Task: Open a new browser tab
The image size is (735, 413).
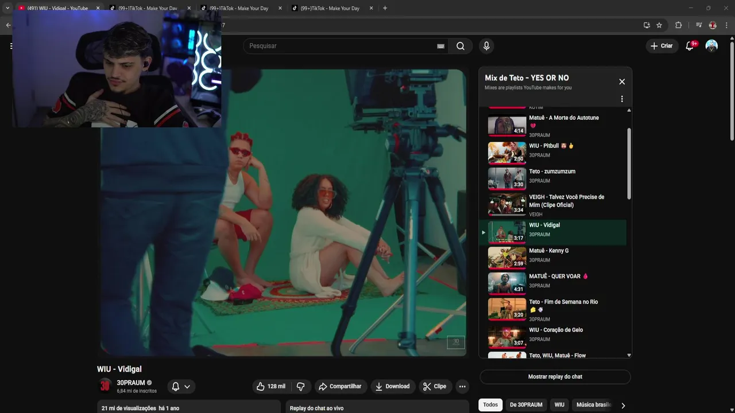Action: [x=385, y=8]
